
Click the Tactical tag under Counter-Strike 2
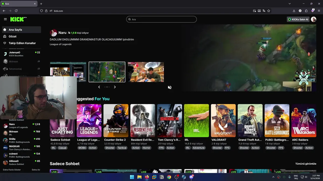pyautogui.click(x=122, y=148)
